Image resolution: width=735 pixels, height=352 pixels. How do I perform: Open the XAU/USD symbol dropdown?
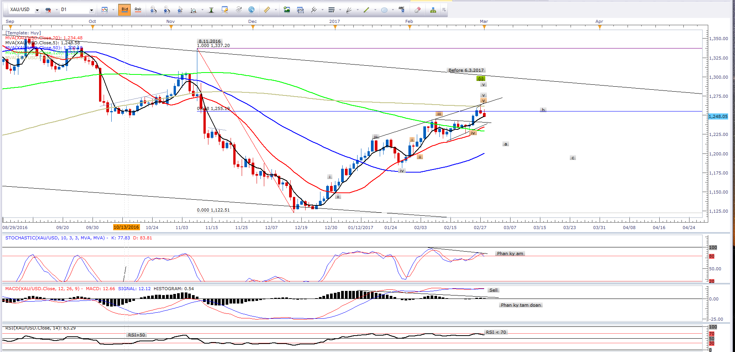point(37,10)
